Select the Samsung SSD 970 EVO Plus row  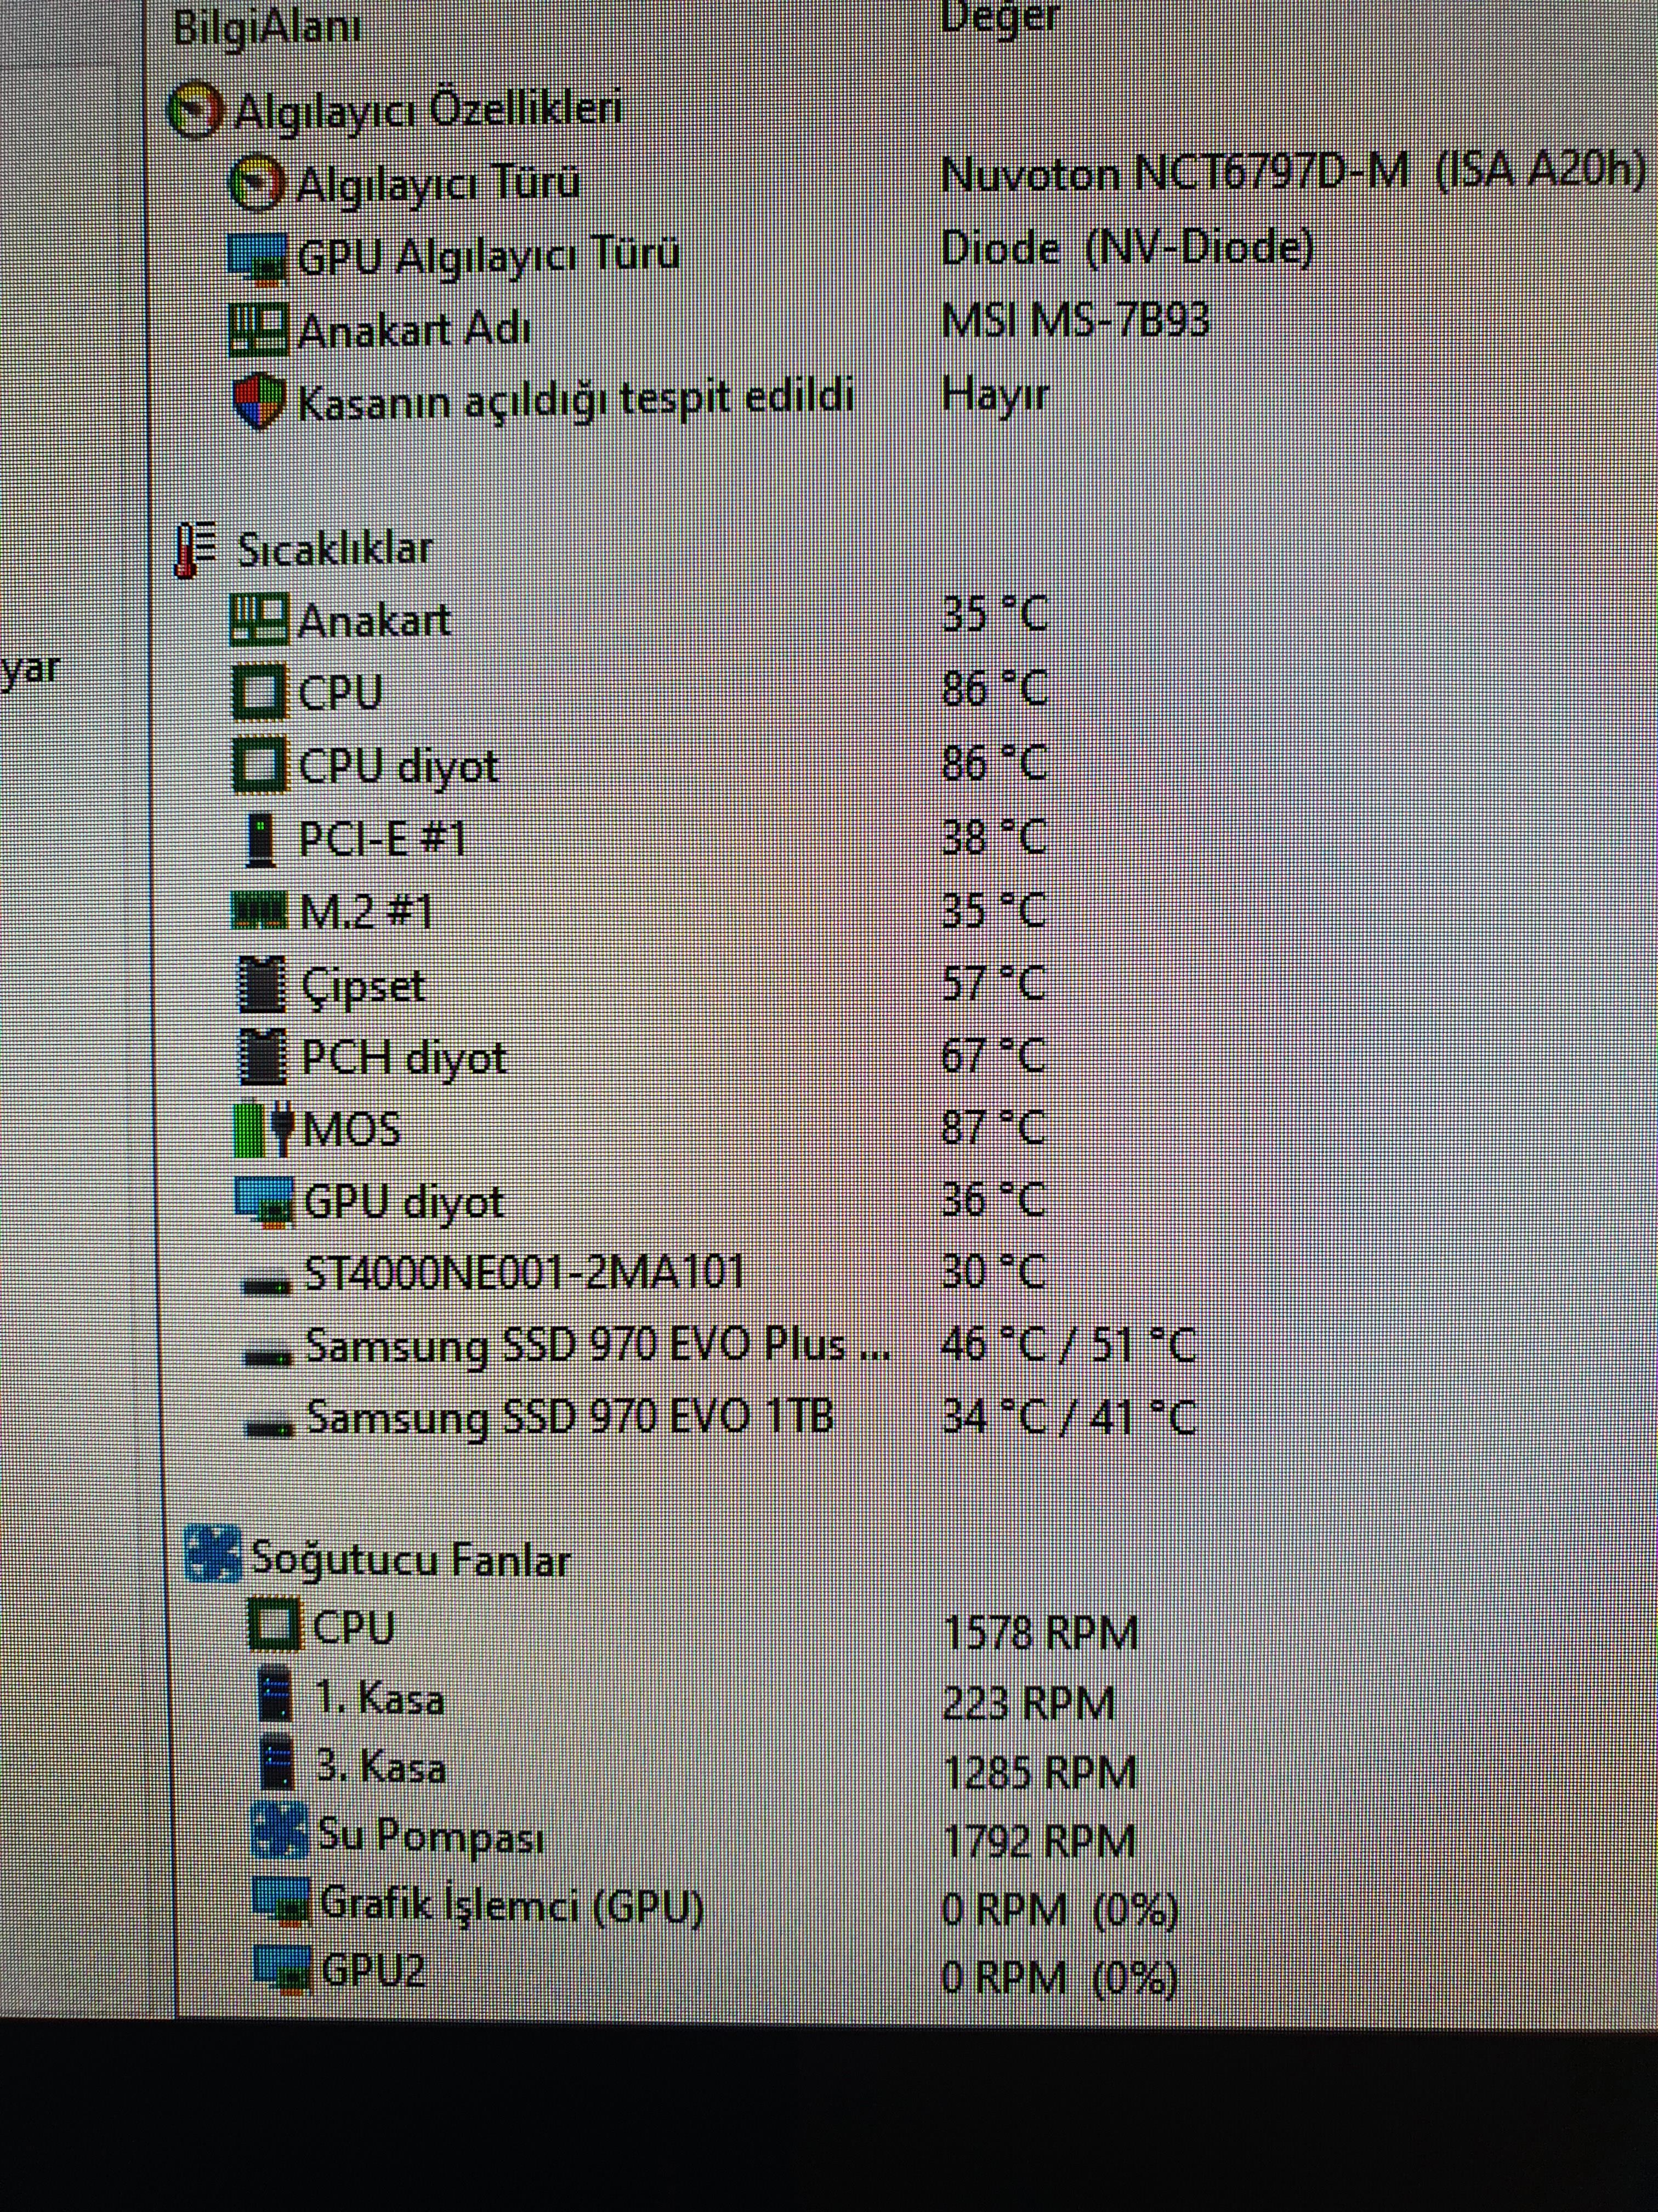click(598, 1345)
